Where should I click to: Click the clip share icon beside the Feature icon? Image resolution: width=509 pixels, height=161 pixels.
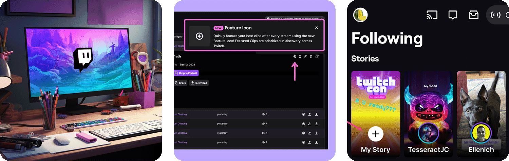(300, 57)
